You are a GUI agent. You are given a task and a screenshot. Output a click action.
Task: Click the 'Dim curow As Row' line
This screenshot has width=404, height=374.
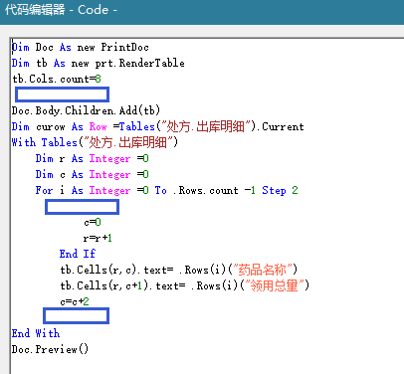click(x=158, y=126)
